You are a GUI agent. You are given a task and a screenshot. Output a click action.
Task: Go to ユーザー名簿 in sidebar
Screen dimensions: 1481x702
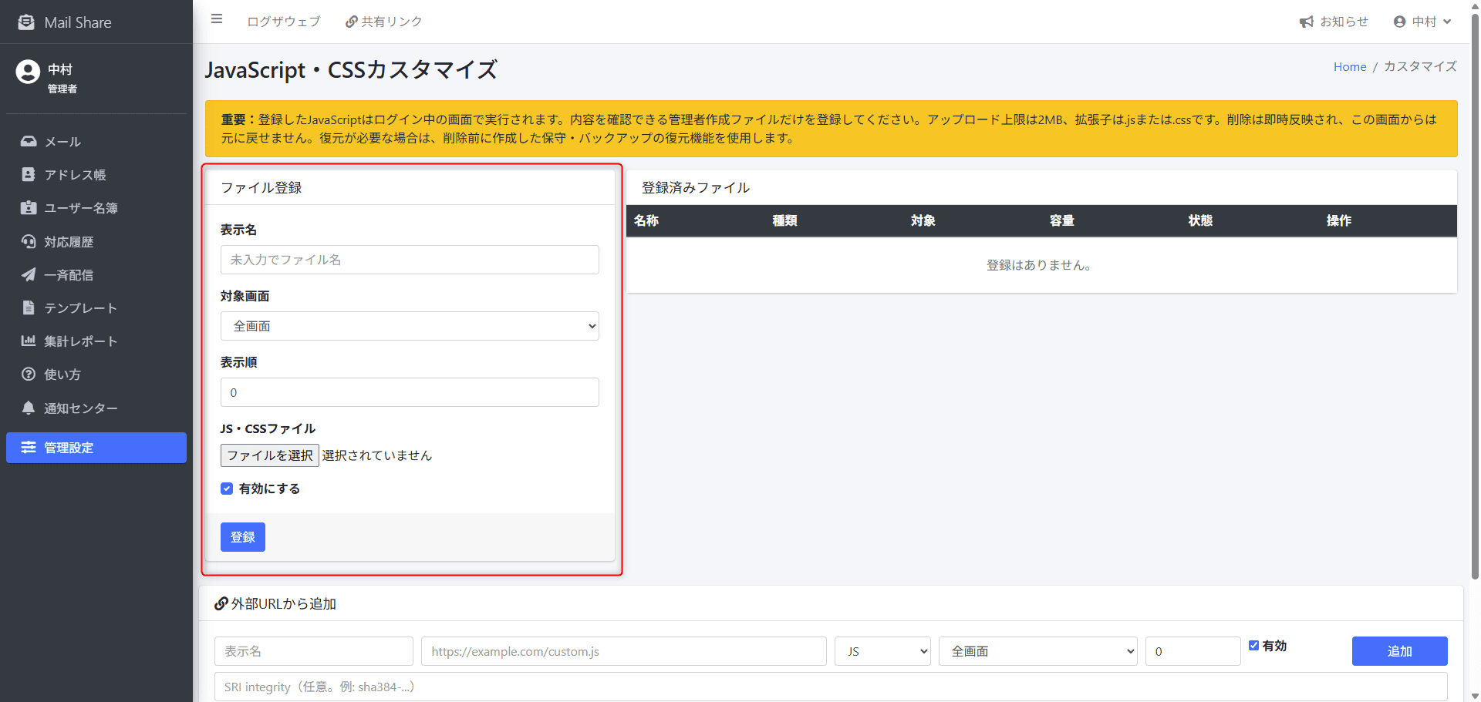click(x=96, y=208)
